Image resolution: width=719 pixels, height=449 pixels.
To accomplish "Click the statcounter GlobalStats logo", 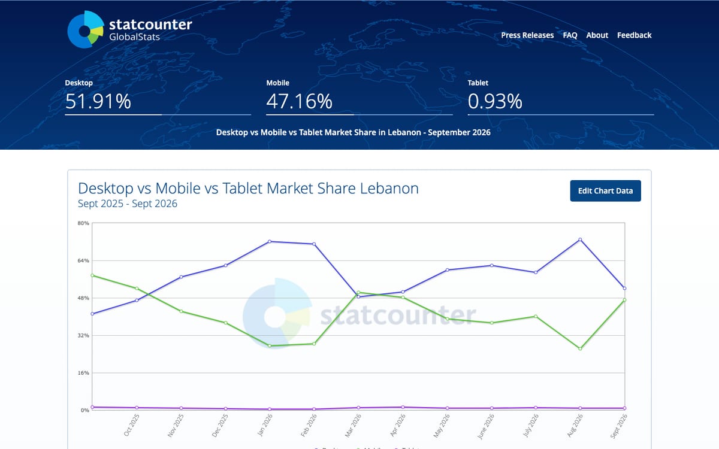I will (x=129, y=29).
